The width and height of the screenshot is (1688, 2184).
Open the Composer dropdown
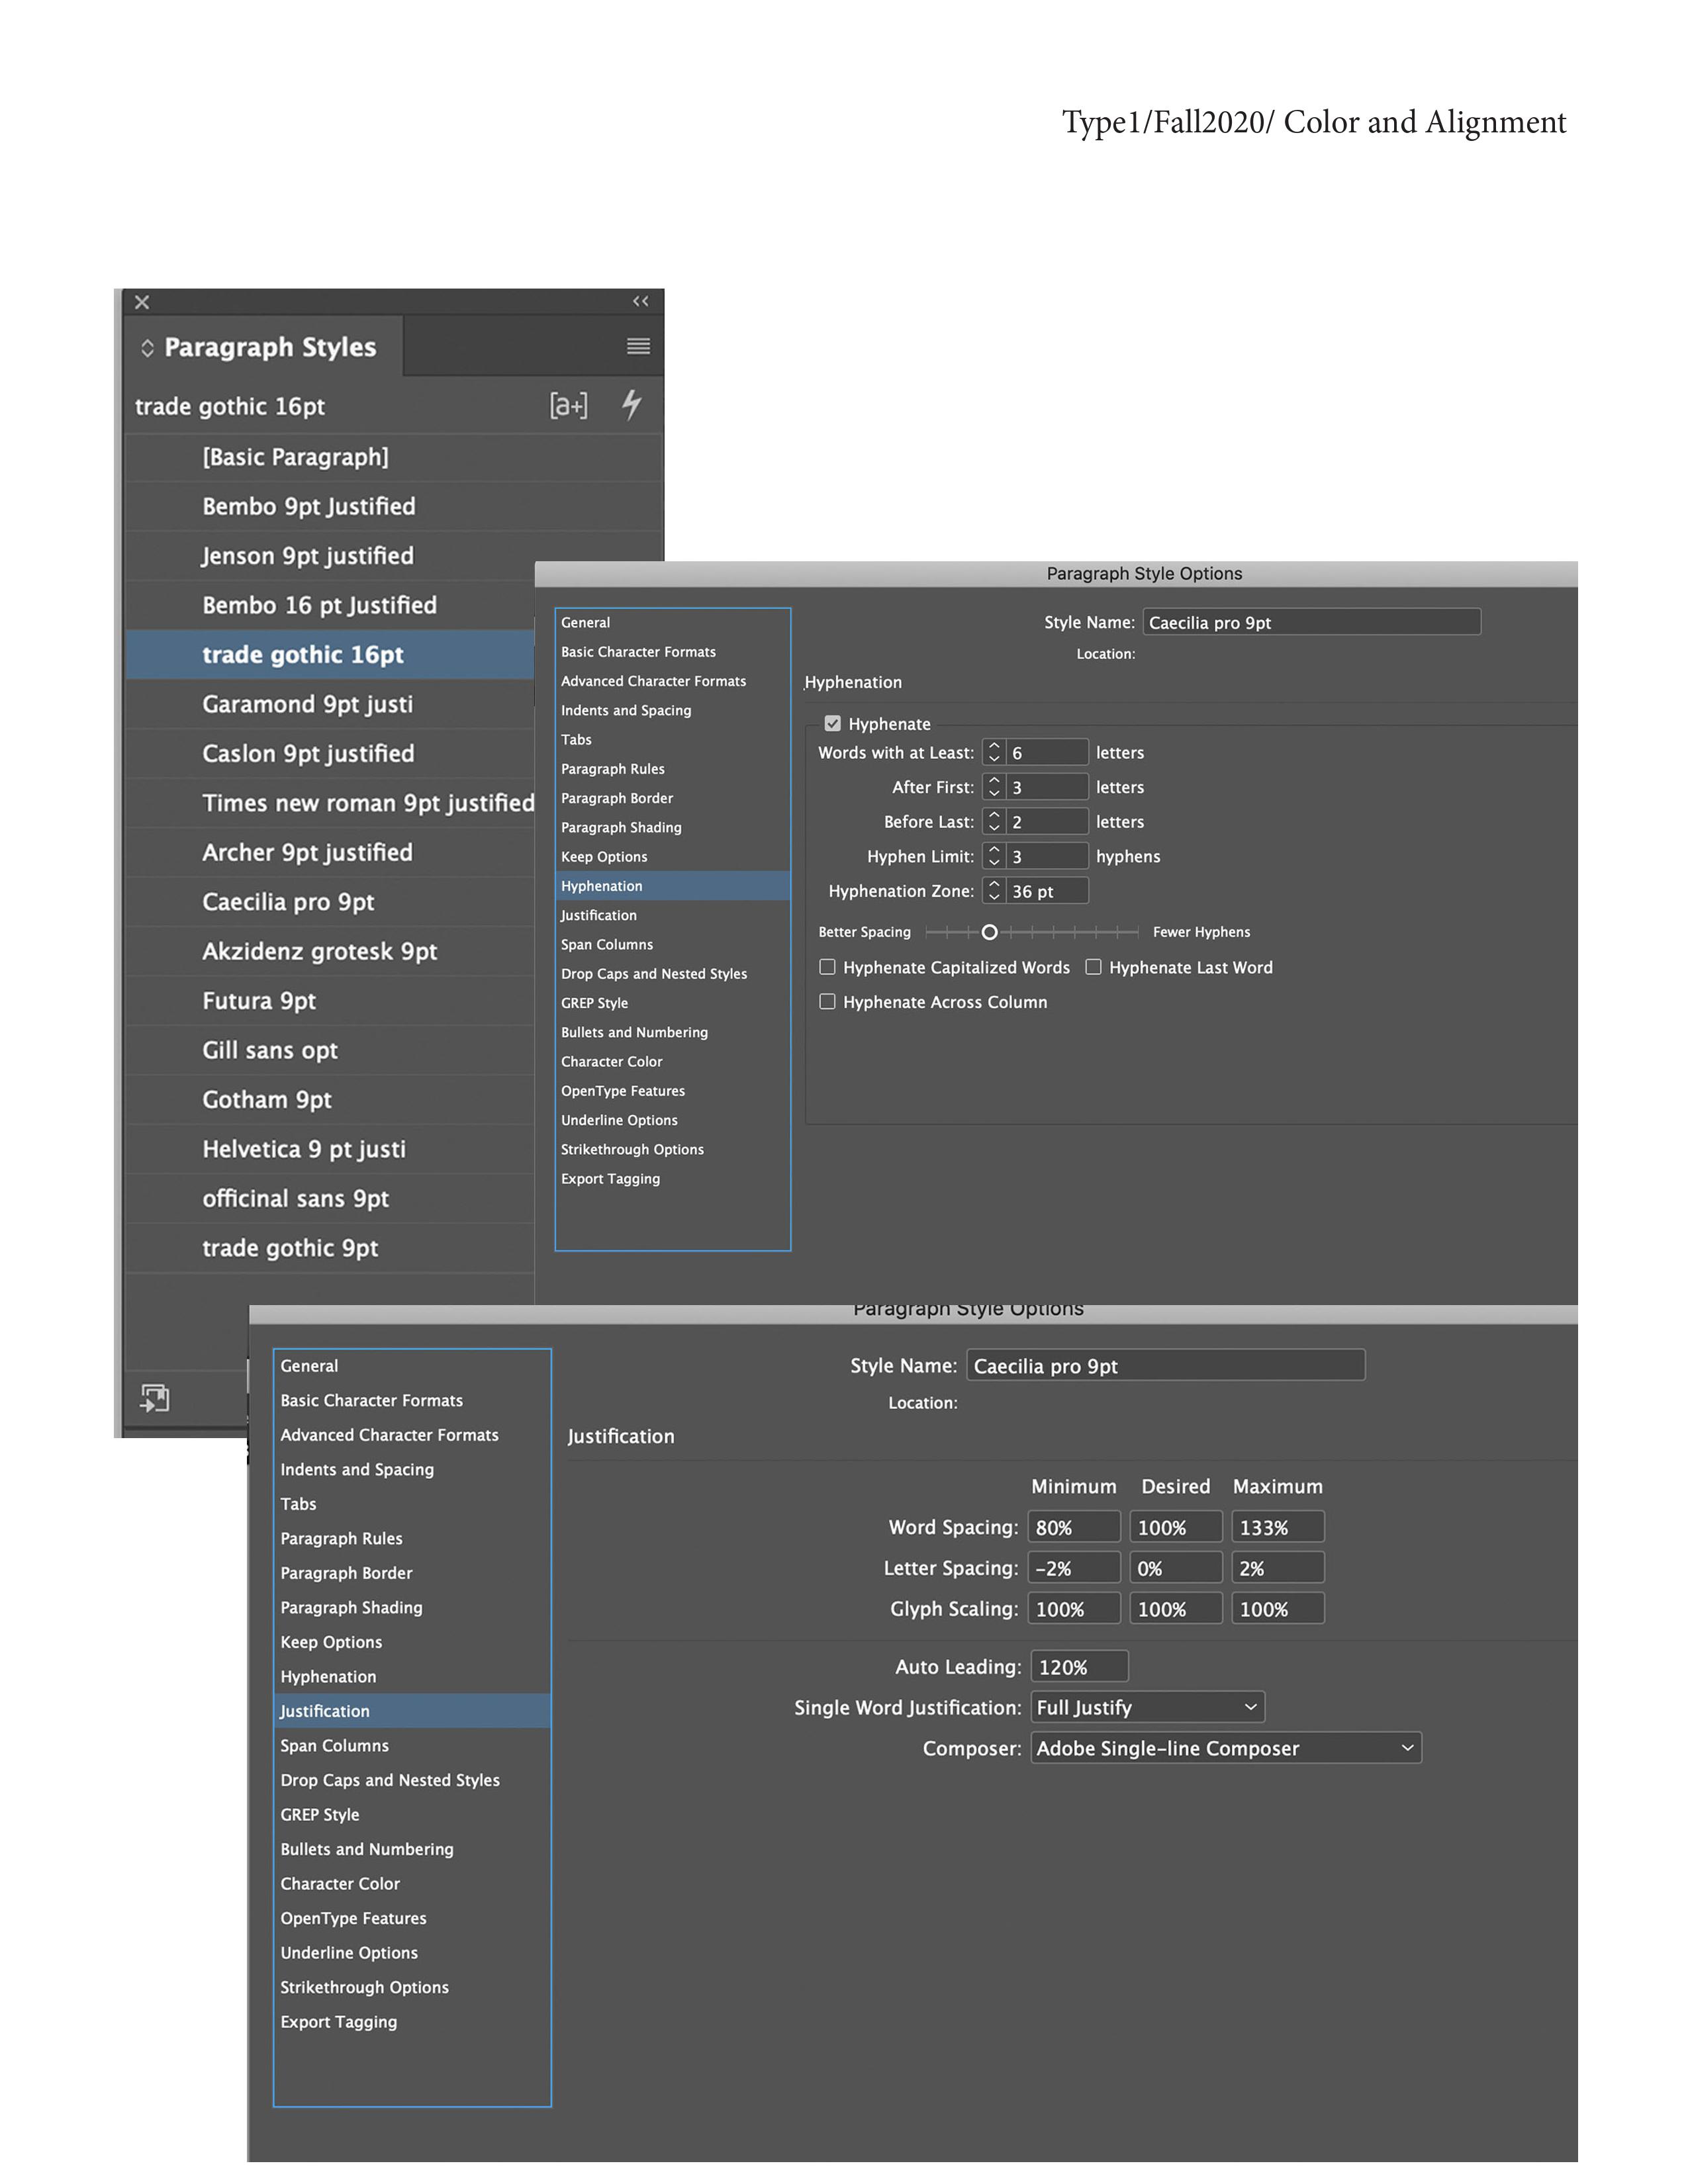[1225, 1748]
